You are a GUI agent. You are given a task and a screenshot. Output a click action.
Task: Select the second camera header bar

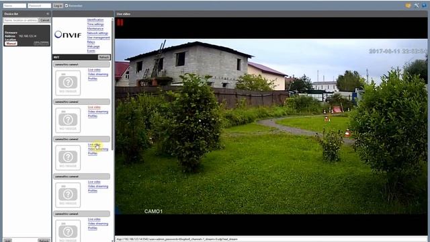click(x=82, y=102)
